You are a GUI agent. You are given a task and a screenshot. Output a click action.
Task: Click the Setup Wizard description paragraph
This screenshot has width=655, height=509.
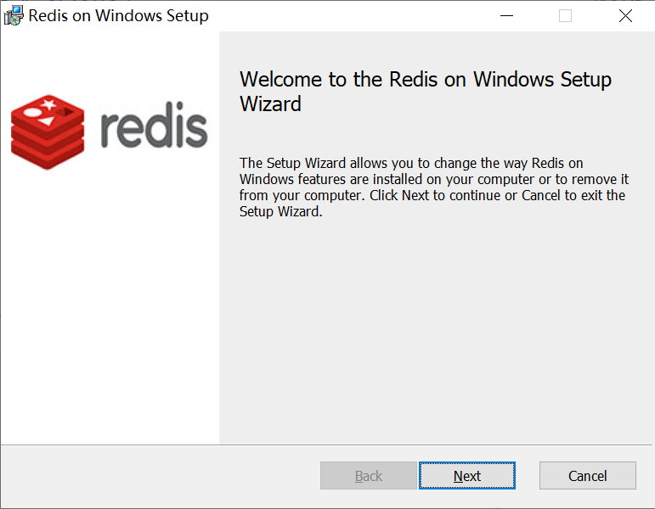432,187
